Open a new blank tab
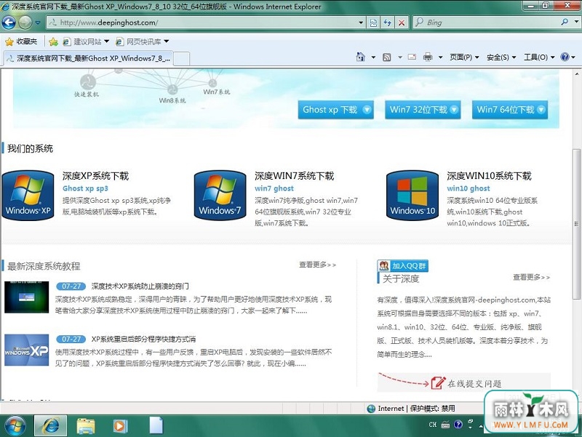The height and width of the screenshot is (437, 582). point(181,59)
